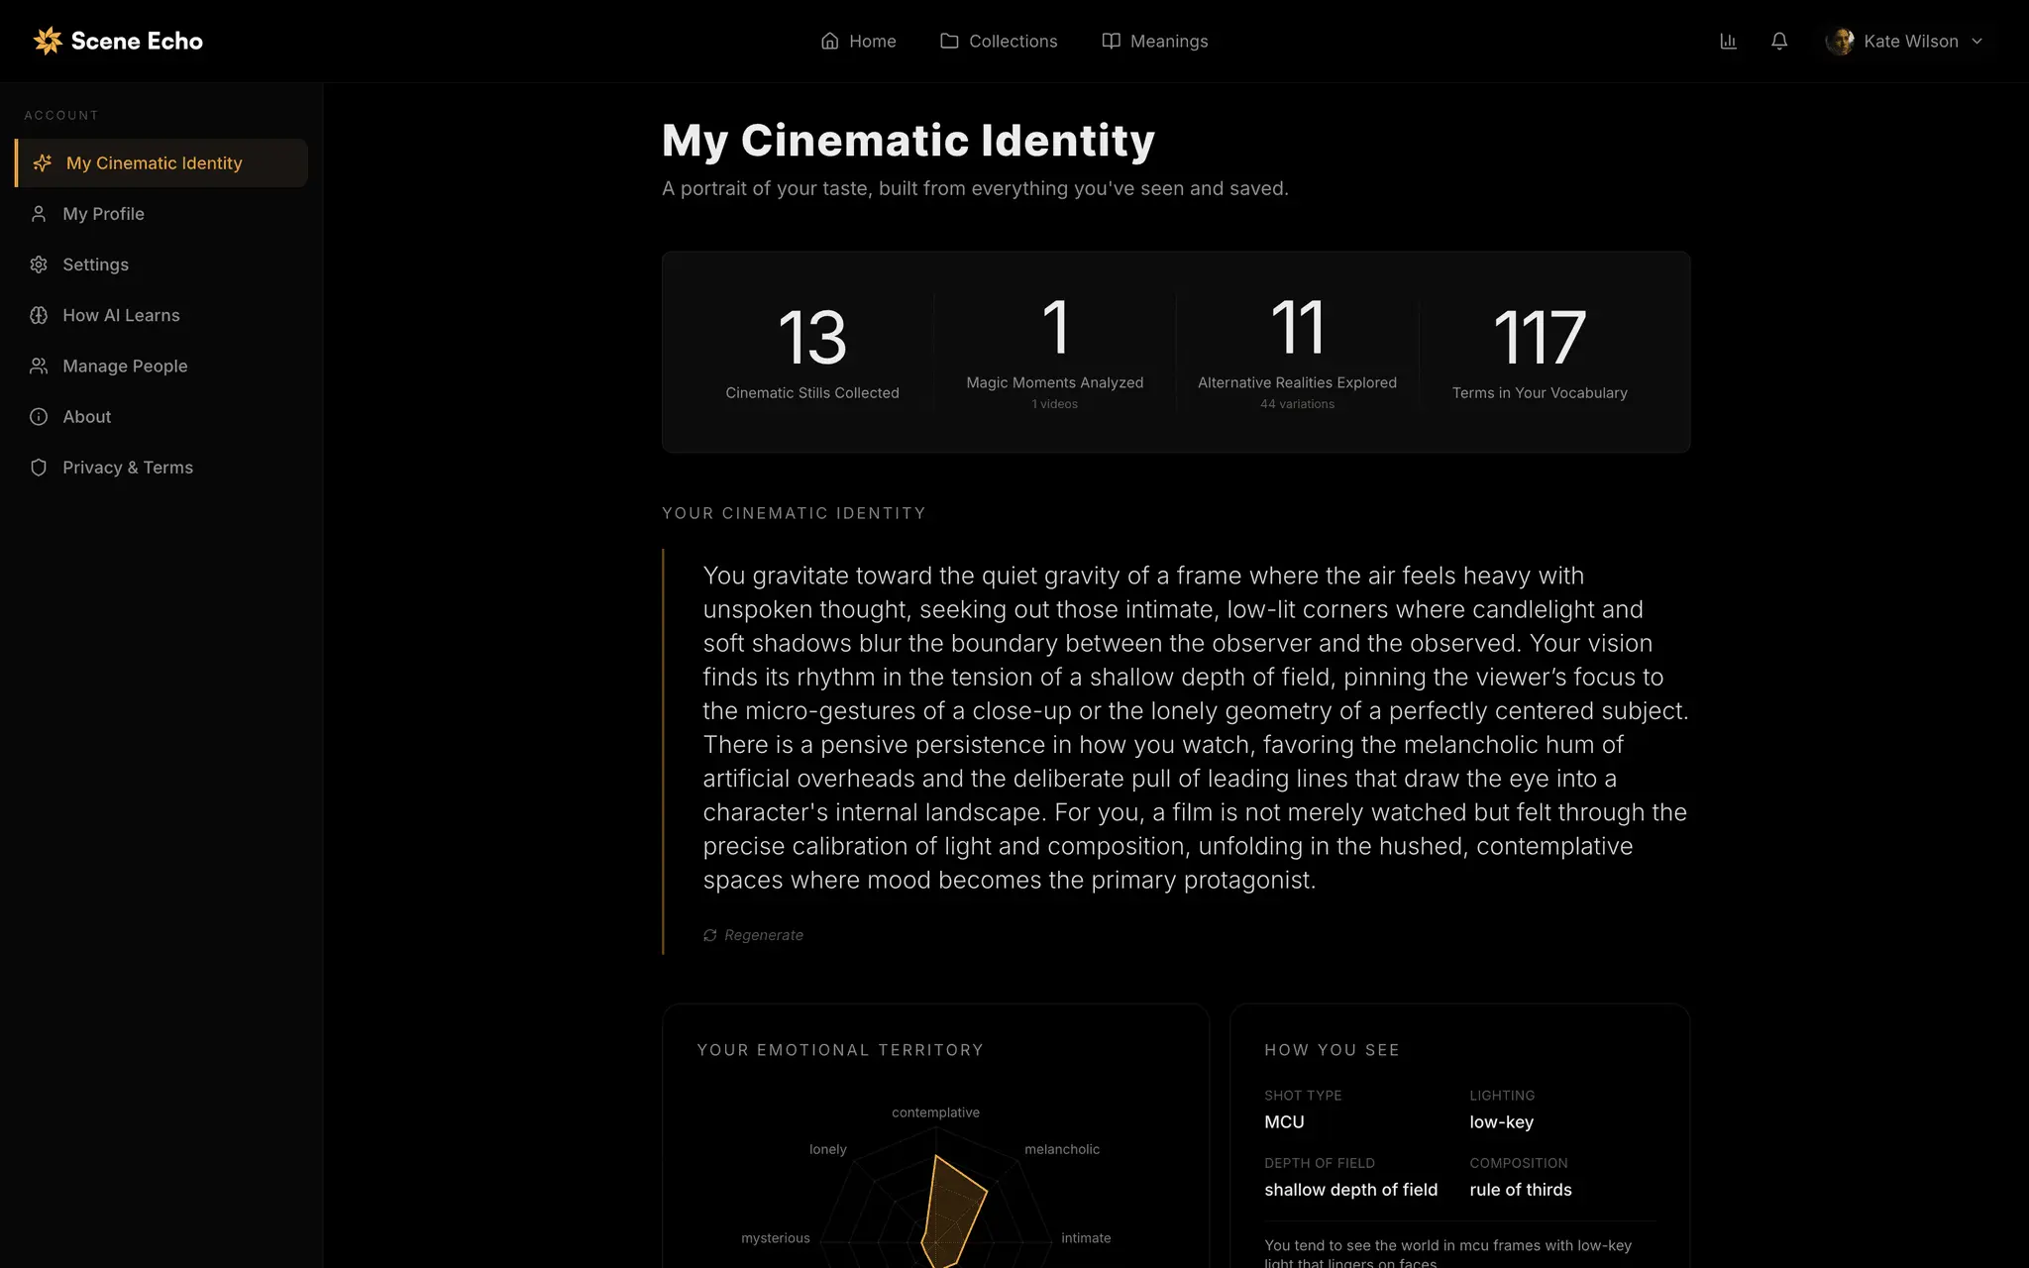Image resolution: width=2029 pixels, height=1268 pixels.
Task: Click the '44 variations' subtext
Action: coord(1297,404)
